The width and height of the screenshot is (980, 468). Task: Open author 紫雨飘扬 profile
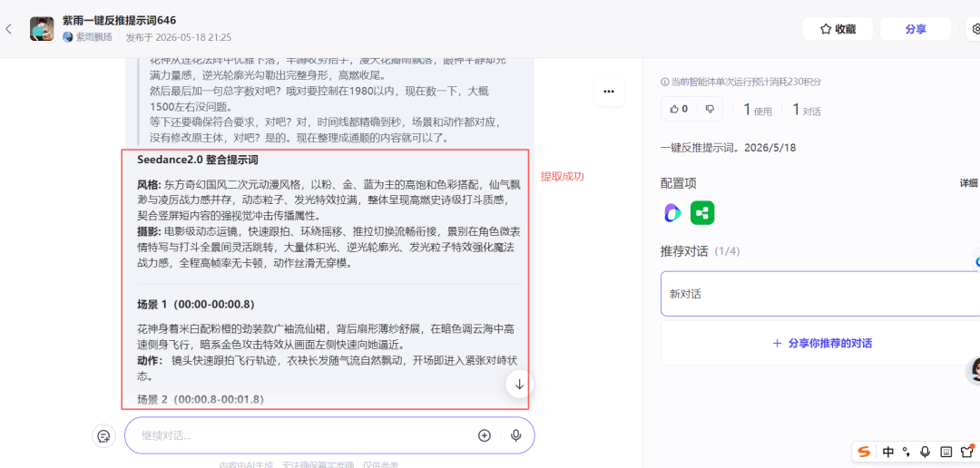[88, 37]
